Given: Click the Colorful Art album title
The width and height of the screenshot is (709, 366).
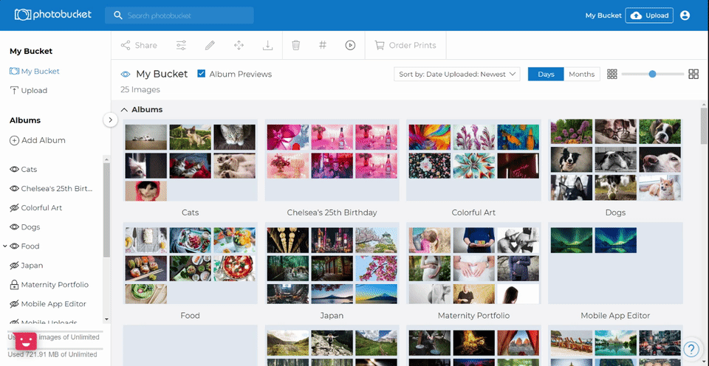Looking at the screenshot, I should 473,213.
